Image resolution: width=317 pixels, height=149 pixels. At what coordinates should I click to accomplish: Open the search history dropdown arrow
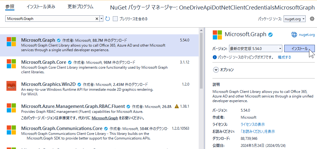(x=101, y=19)
